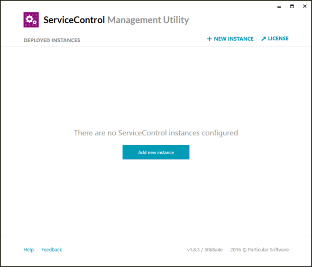Screen dimensions: 312x267
Task: Minimize the ServiceControl window
Action: point(279,7)
